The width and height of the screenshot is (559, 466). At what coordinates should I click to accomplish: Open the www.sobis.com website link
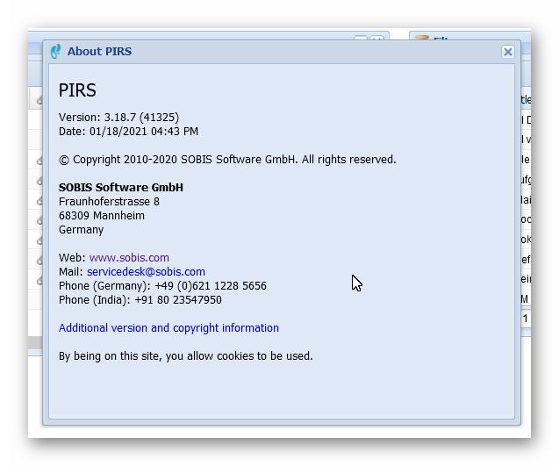tap(129, 258)
